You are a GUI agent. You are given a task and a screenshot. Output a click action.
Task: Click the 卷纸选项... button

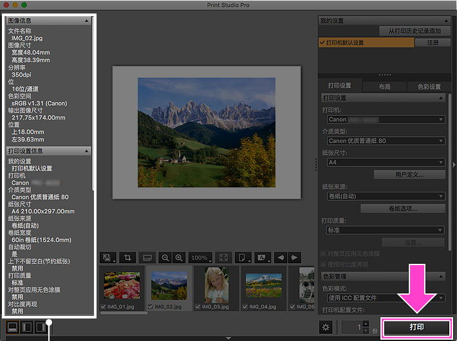tap(403, 208)
